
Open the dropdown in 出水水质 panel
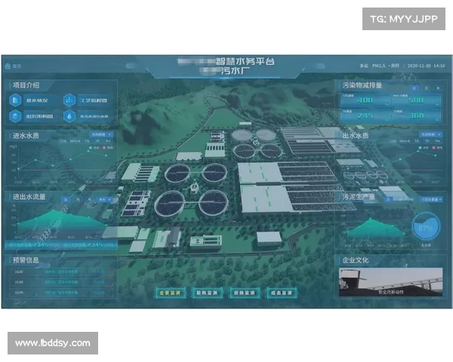pos(430,135)
